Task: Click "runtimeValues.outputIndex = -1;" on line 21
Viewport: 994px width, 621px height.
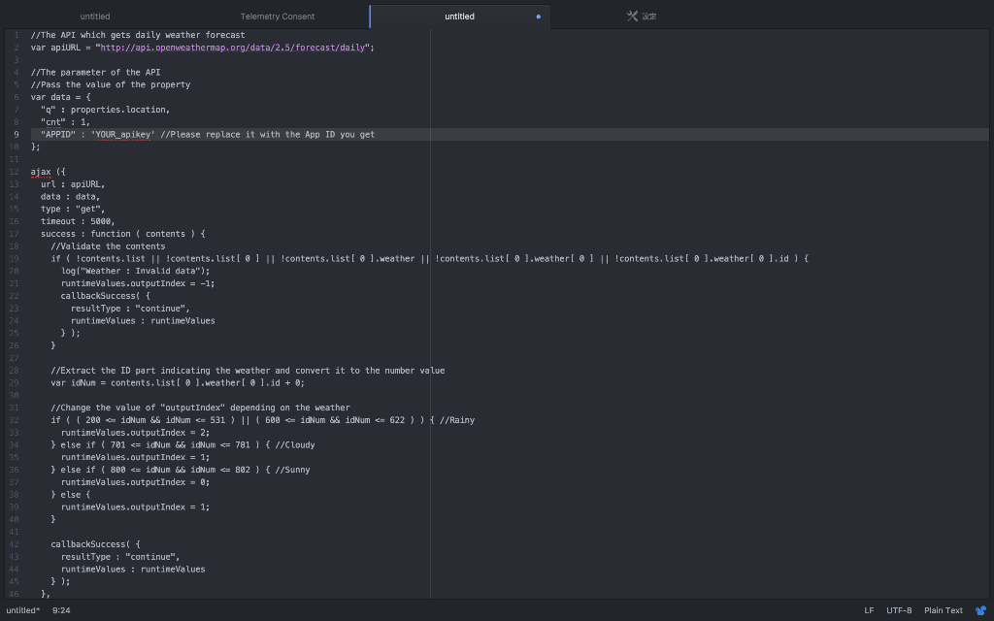Action: point(138,283)
